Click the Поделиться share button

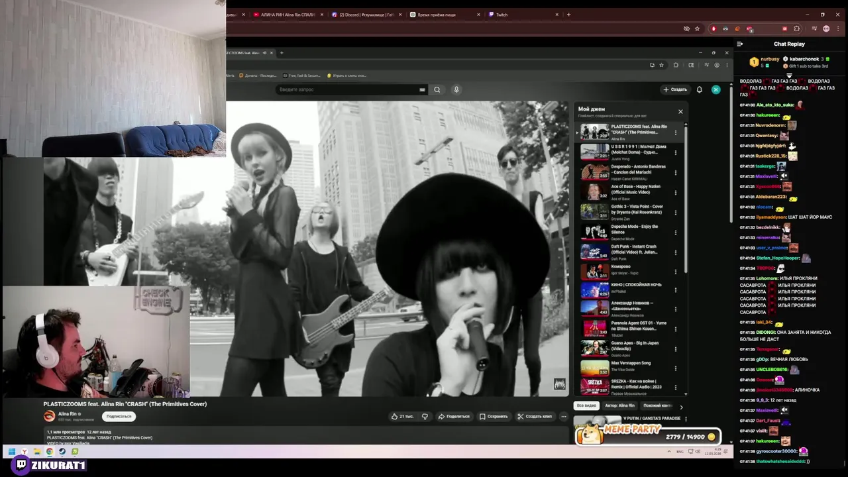(454, 417)
